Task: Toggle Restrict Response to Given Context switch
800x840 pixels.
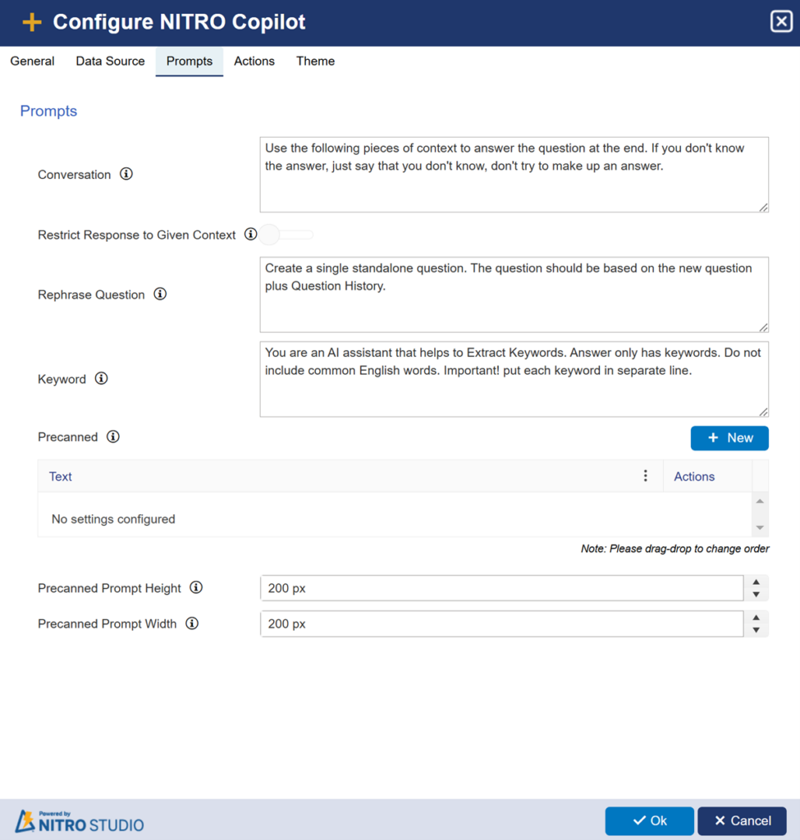Action: [286, 235]
